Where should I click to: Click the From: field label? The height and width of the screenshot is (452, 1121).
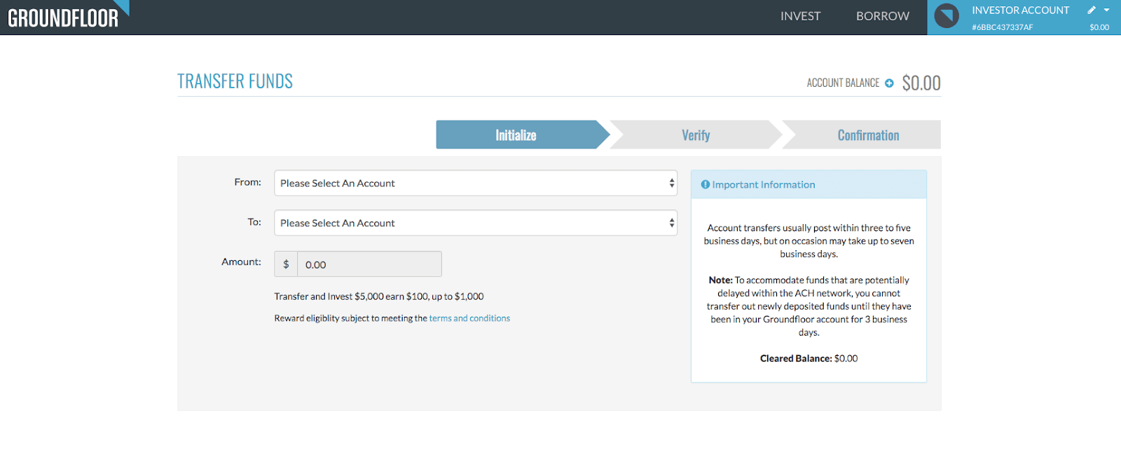coord(248,182)
